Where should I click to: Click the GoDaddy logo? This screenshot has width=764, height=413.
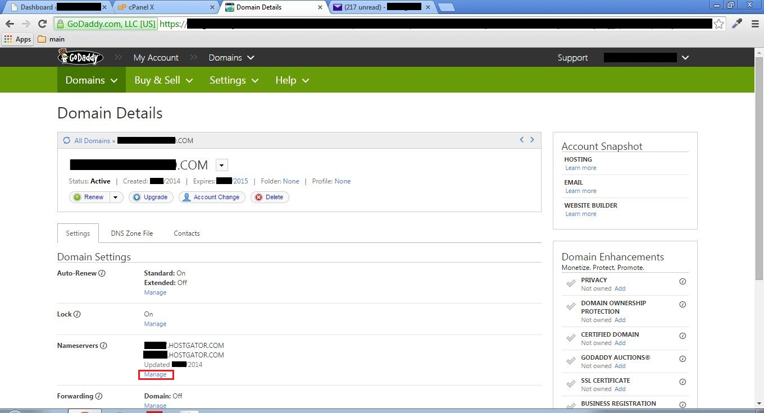(x=81, y=57)
